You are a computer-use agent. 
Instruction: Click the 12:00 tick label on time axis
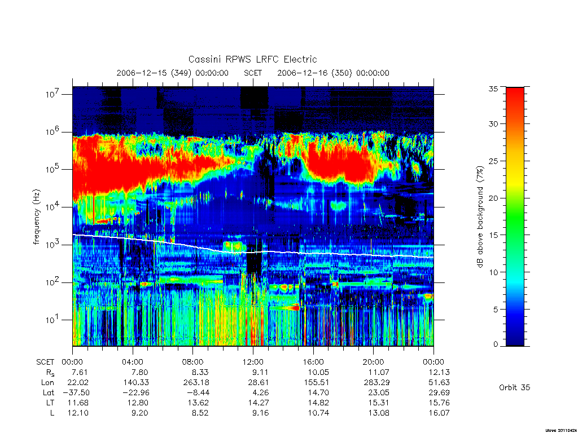[253, 362]
